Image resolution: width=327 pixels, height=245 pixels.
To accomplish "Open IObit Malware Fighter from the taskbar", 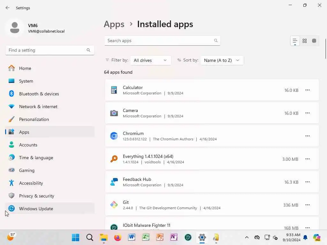I will click(188, 237).
